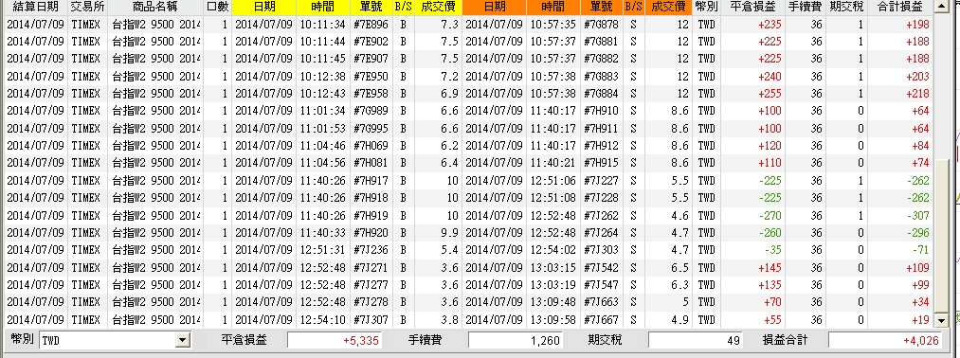
Task: Select the row with order #7E896
Action: pos(468,25)
